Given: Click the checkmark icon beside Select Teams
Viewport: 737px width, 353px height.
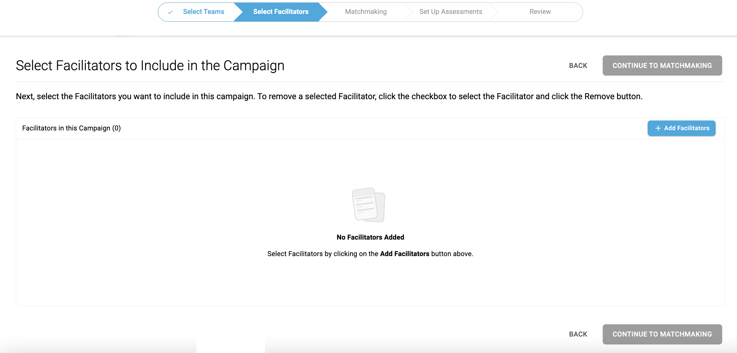Looking at the screenshot, I should coord(170,12).
